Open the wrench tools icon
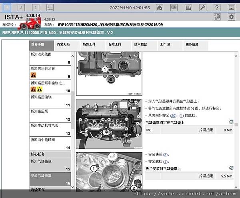Image resolution: width=240 pixels, height=198 pixels. point(203,8)
